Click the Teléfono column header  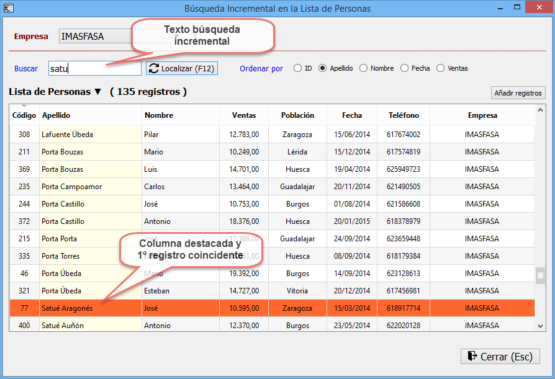tap(404, 115)
